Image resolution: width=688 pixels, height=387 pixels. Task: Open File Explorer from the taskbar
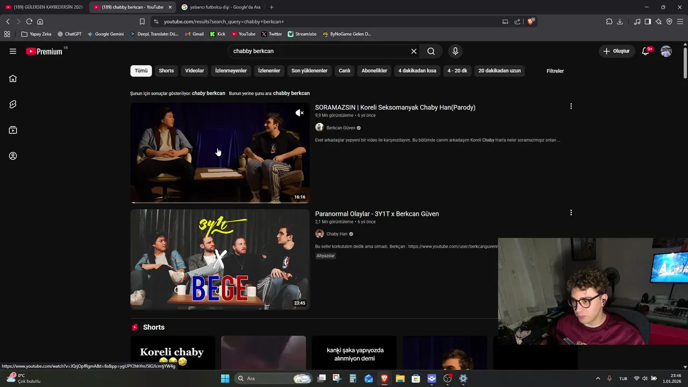(400, 378)
